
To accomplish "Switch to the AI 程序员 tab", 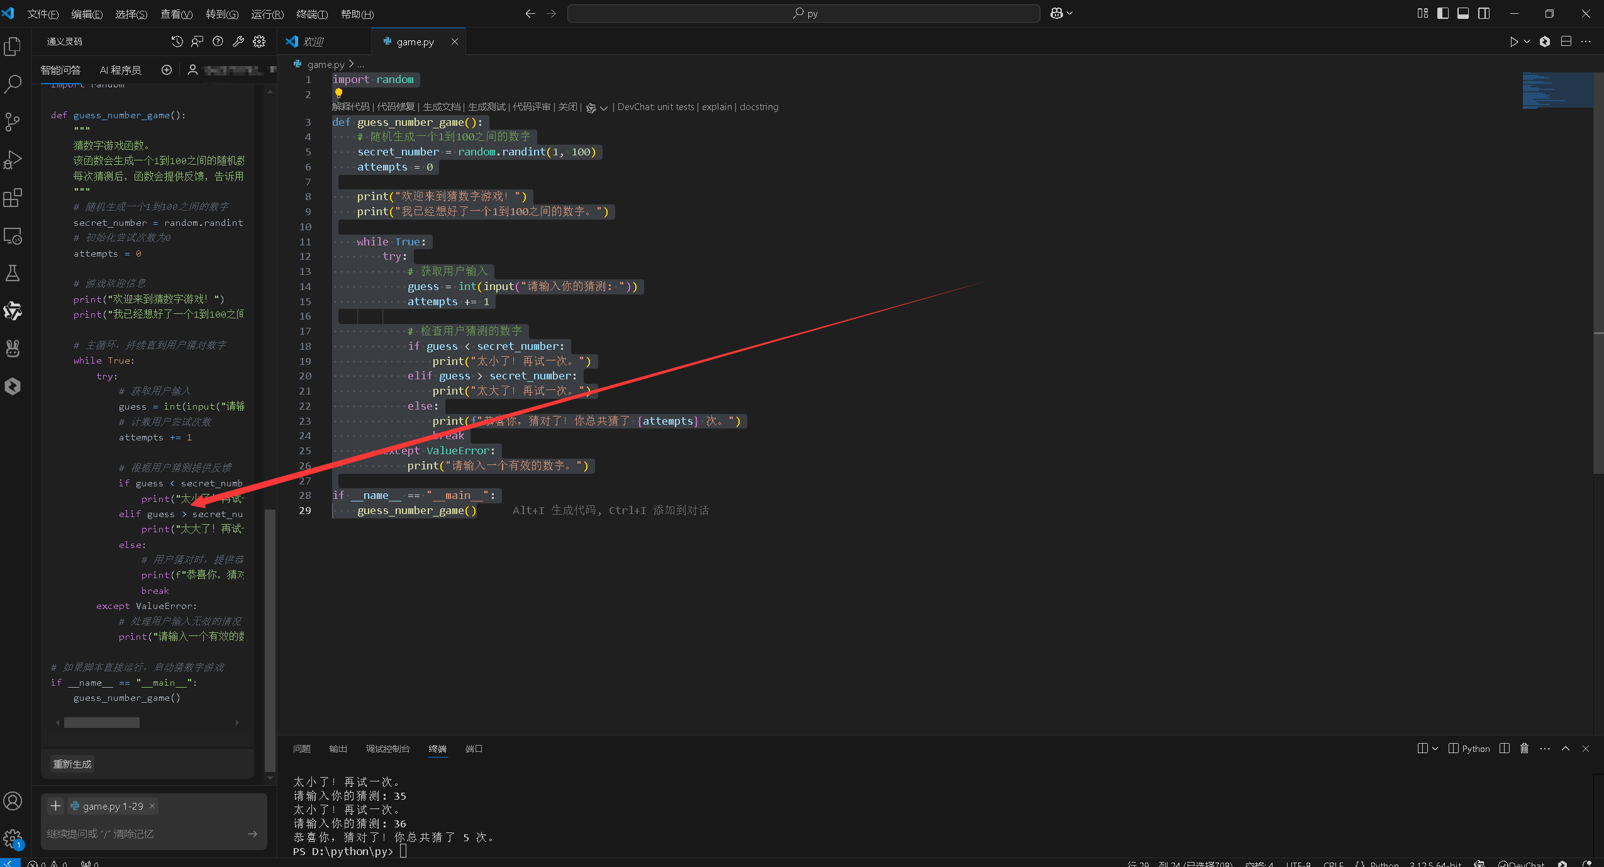I will [120, 70].
